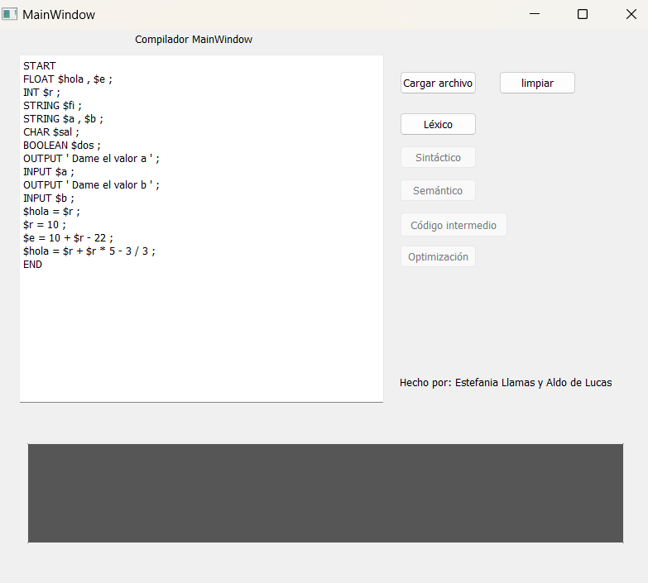Place cursor on the END line

[33, 265]
